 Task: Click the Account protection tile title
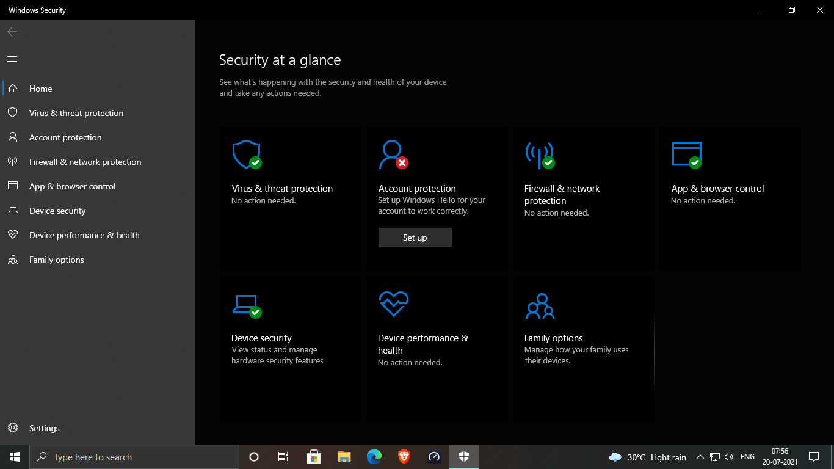[417, 189]
